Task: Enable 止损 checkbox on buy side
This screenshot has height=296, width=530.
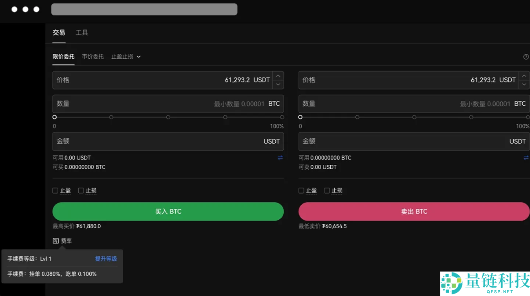Action: [81, 190]
